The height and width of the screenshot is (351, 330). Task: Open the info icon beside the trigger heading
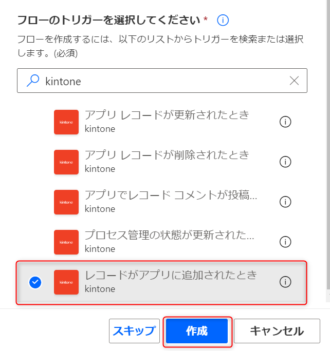point(223,21)
